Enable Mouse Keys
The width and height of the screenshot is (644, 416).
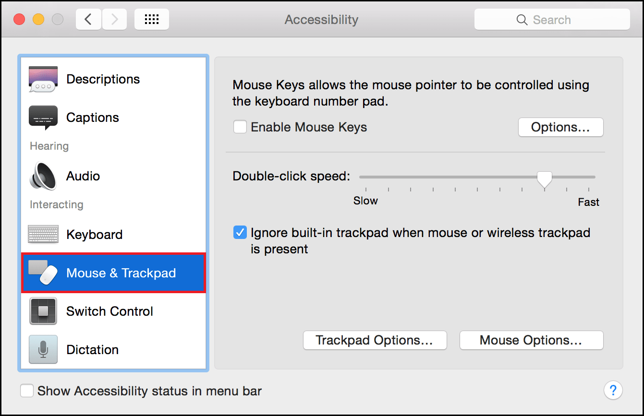tap(240, 127)
